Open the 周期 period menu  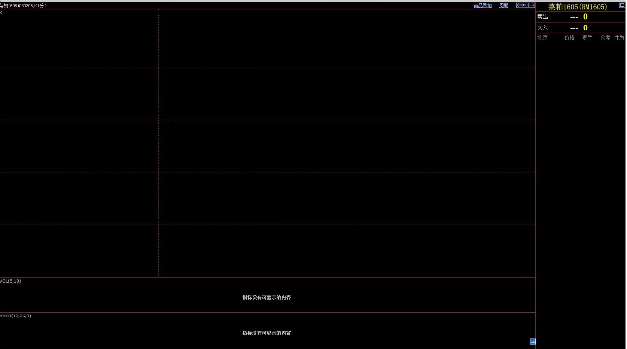click(504, 6)
